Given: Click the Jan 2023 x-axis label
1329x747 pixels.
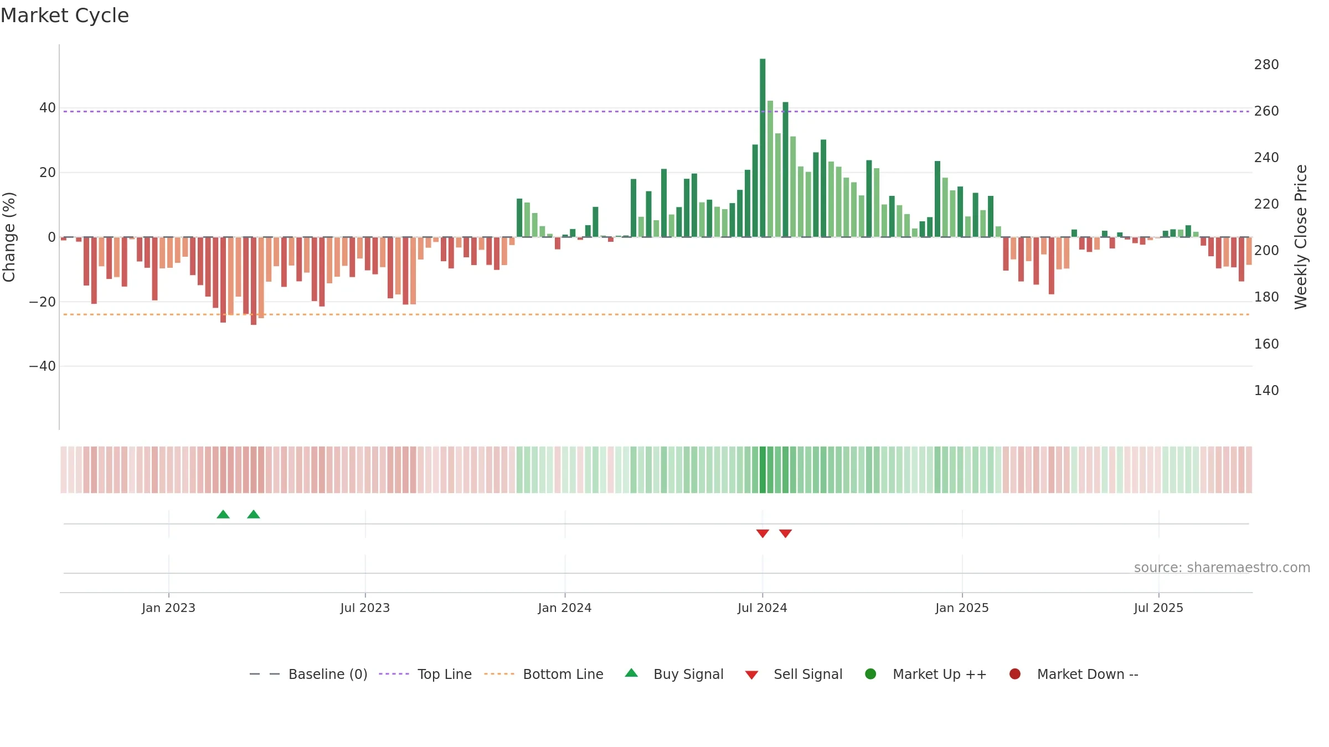Looking at the screenshot, I should [x=168, y=608].
